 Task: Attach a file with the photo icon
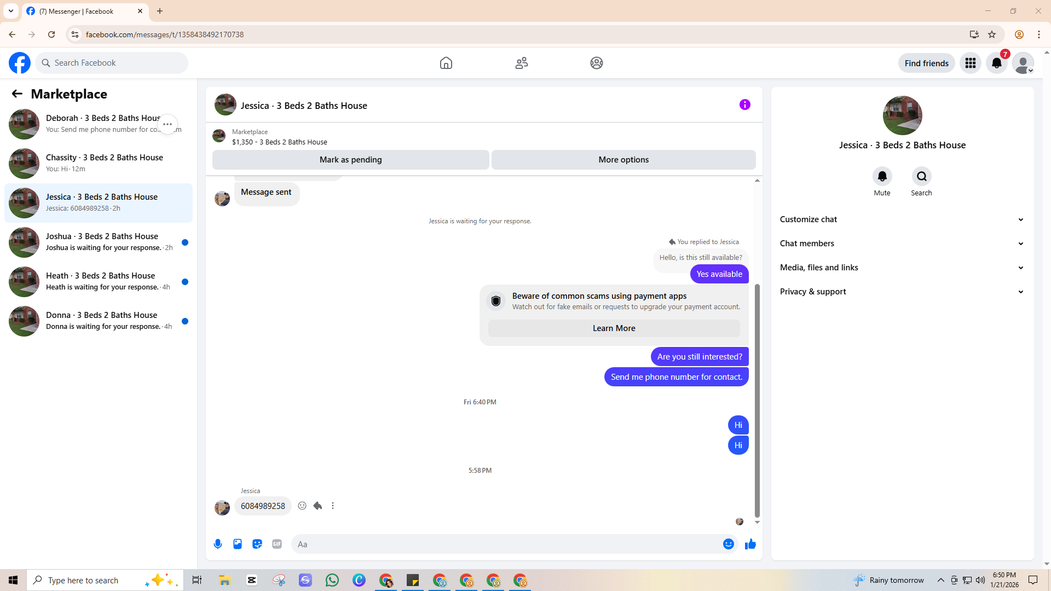click(238, 544)
